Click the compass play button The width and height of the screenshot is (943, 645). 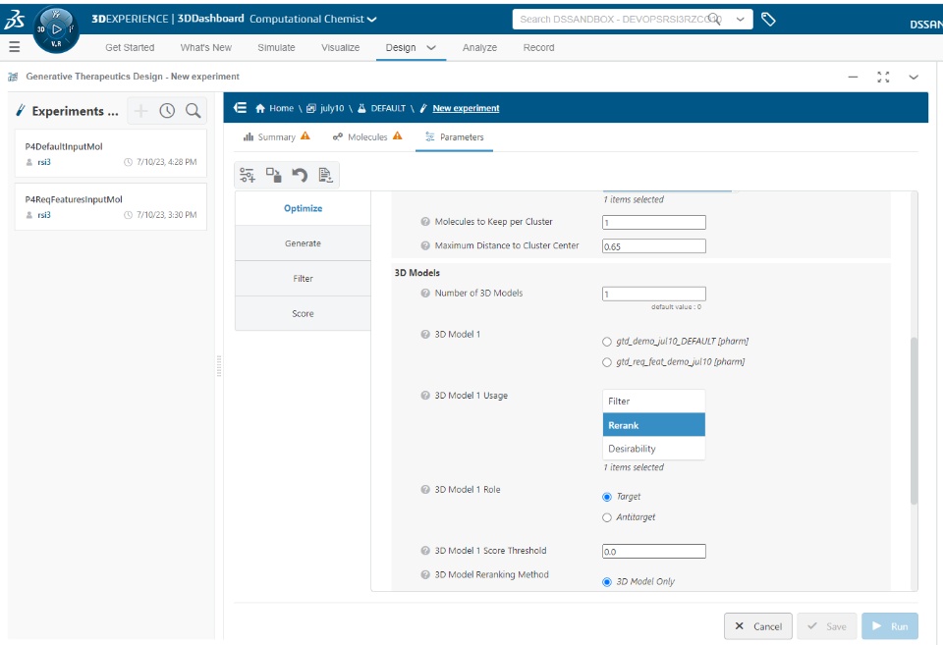(57, 28)
